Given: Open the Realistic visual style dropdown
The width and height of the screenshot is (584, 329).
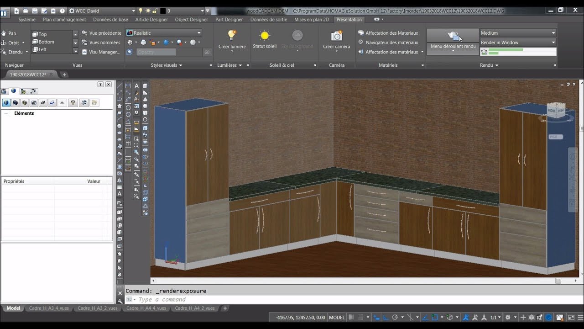Looking at the screenshot, I should 164,33.
